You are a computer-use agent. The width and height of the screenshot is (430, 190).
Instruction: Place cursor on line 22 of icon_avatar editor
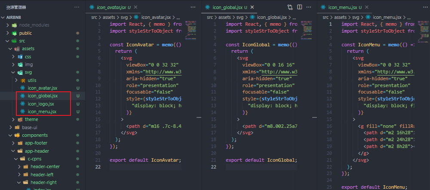point(145,167)
